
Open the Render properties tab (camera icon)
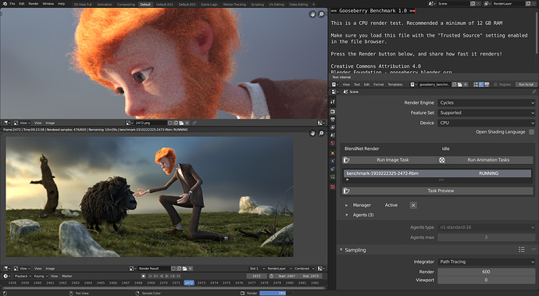click(333, 112)
